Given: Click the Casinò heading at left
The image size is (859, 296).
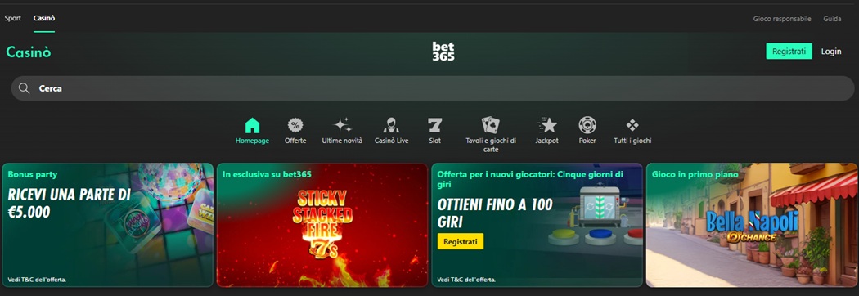Looking at the screenshot, I should tap(29, 52).
